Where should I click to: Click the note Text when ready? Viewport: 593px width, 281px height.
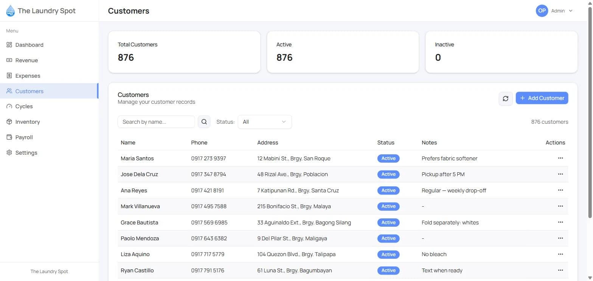coord(442,270)
